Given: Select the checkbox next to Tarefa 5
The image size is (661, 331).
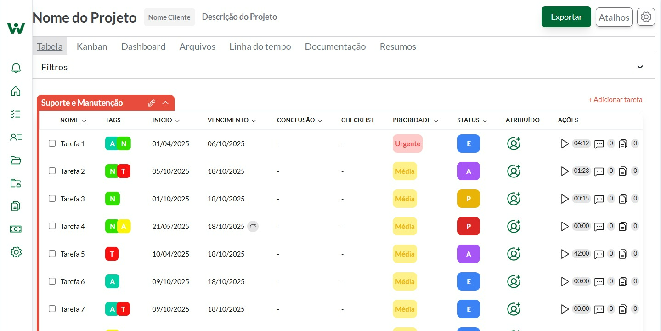Looking at the screenshot, I should (x=52, y=253).
